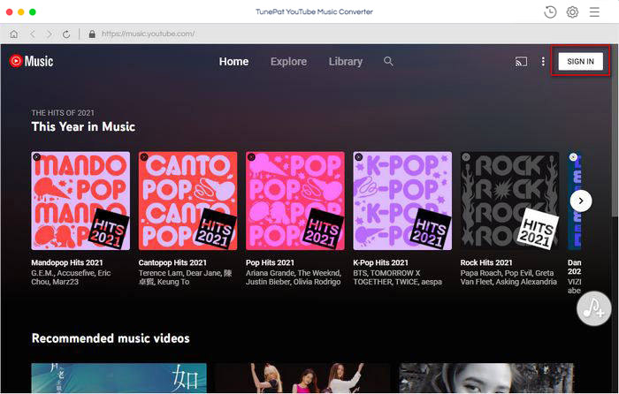Navigate forward with the right arrow

point(48,34)
